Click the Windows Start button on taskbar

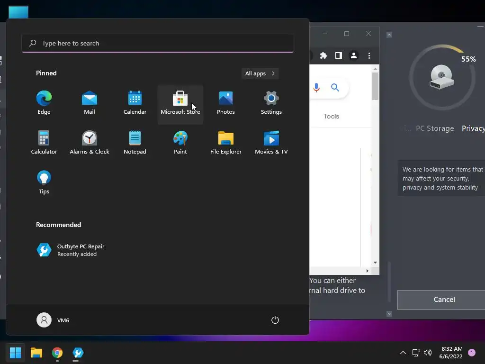tap(15, 353)
